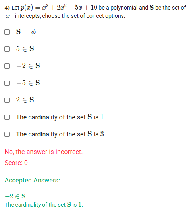
Task: Click the red 'Score: 0' text
Action: coord(16,163)
